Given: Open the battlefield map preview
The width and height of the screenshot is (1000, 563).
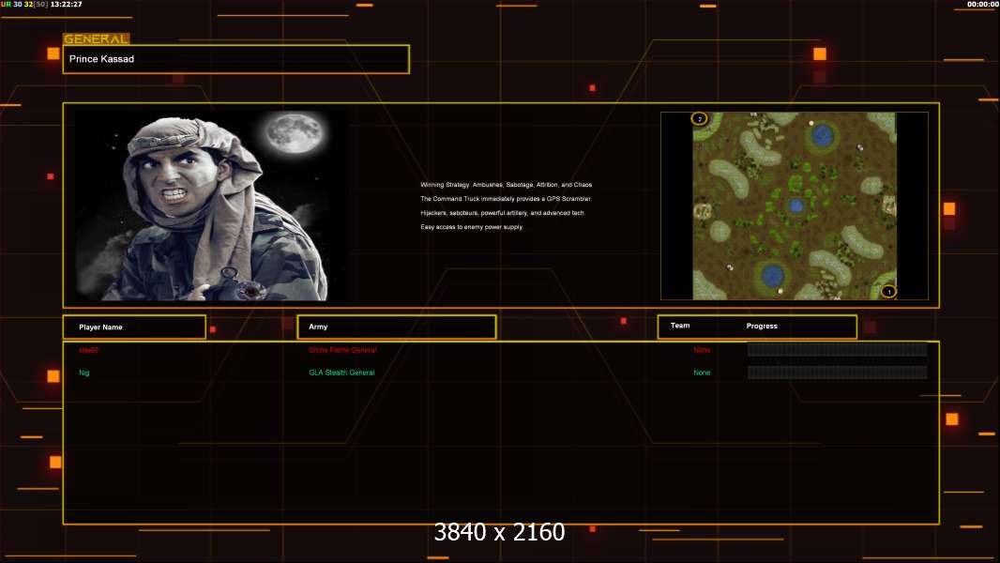Looking at the screenshot, I should click(x=795, y=205).
